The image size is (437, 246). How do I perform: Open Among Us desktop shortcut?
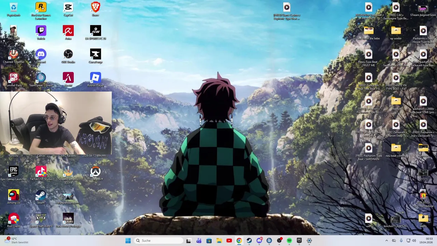point(13,197)
